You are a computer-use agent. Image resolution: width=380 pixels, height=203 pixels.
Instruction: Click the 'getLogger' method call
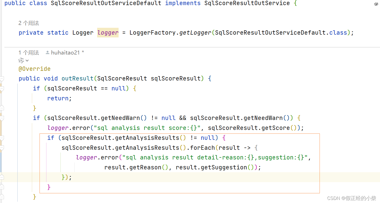tap(196, 33)
